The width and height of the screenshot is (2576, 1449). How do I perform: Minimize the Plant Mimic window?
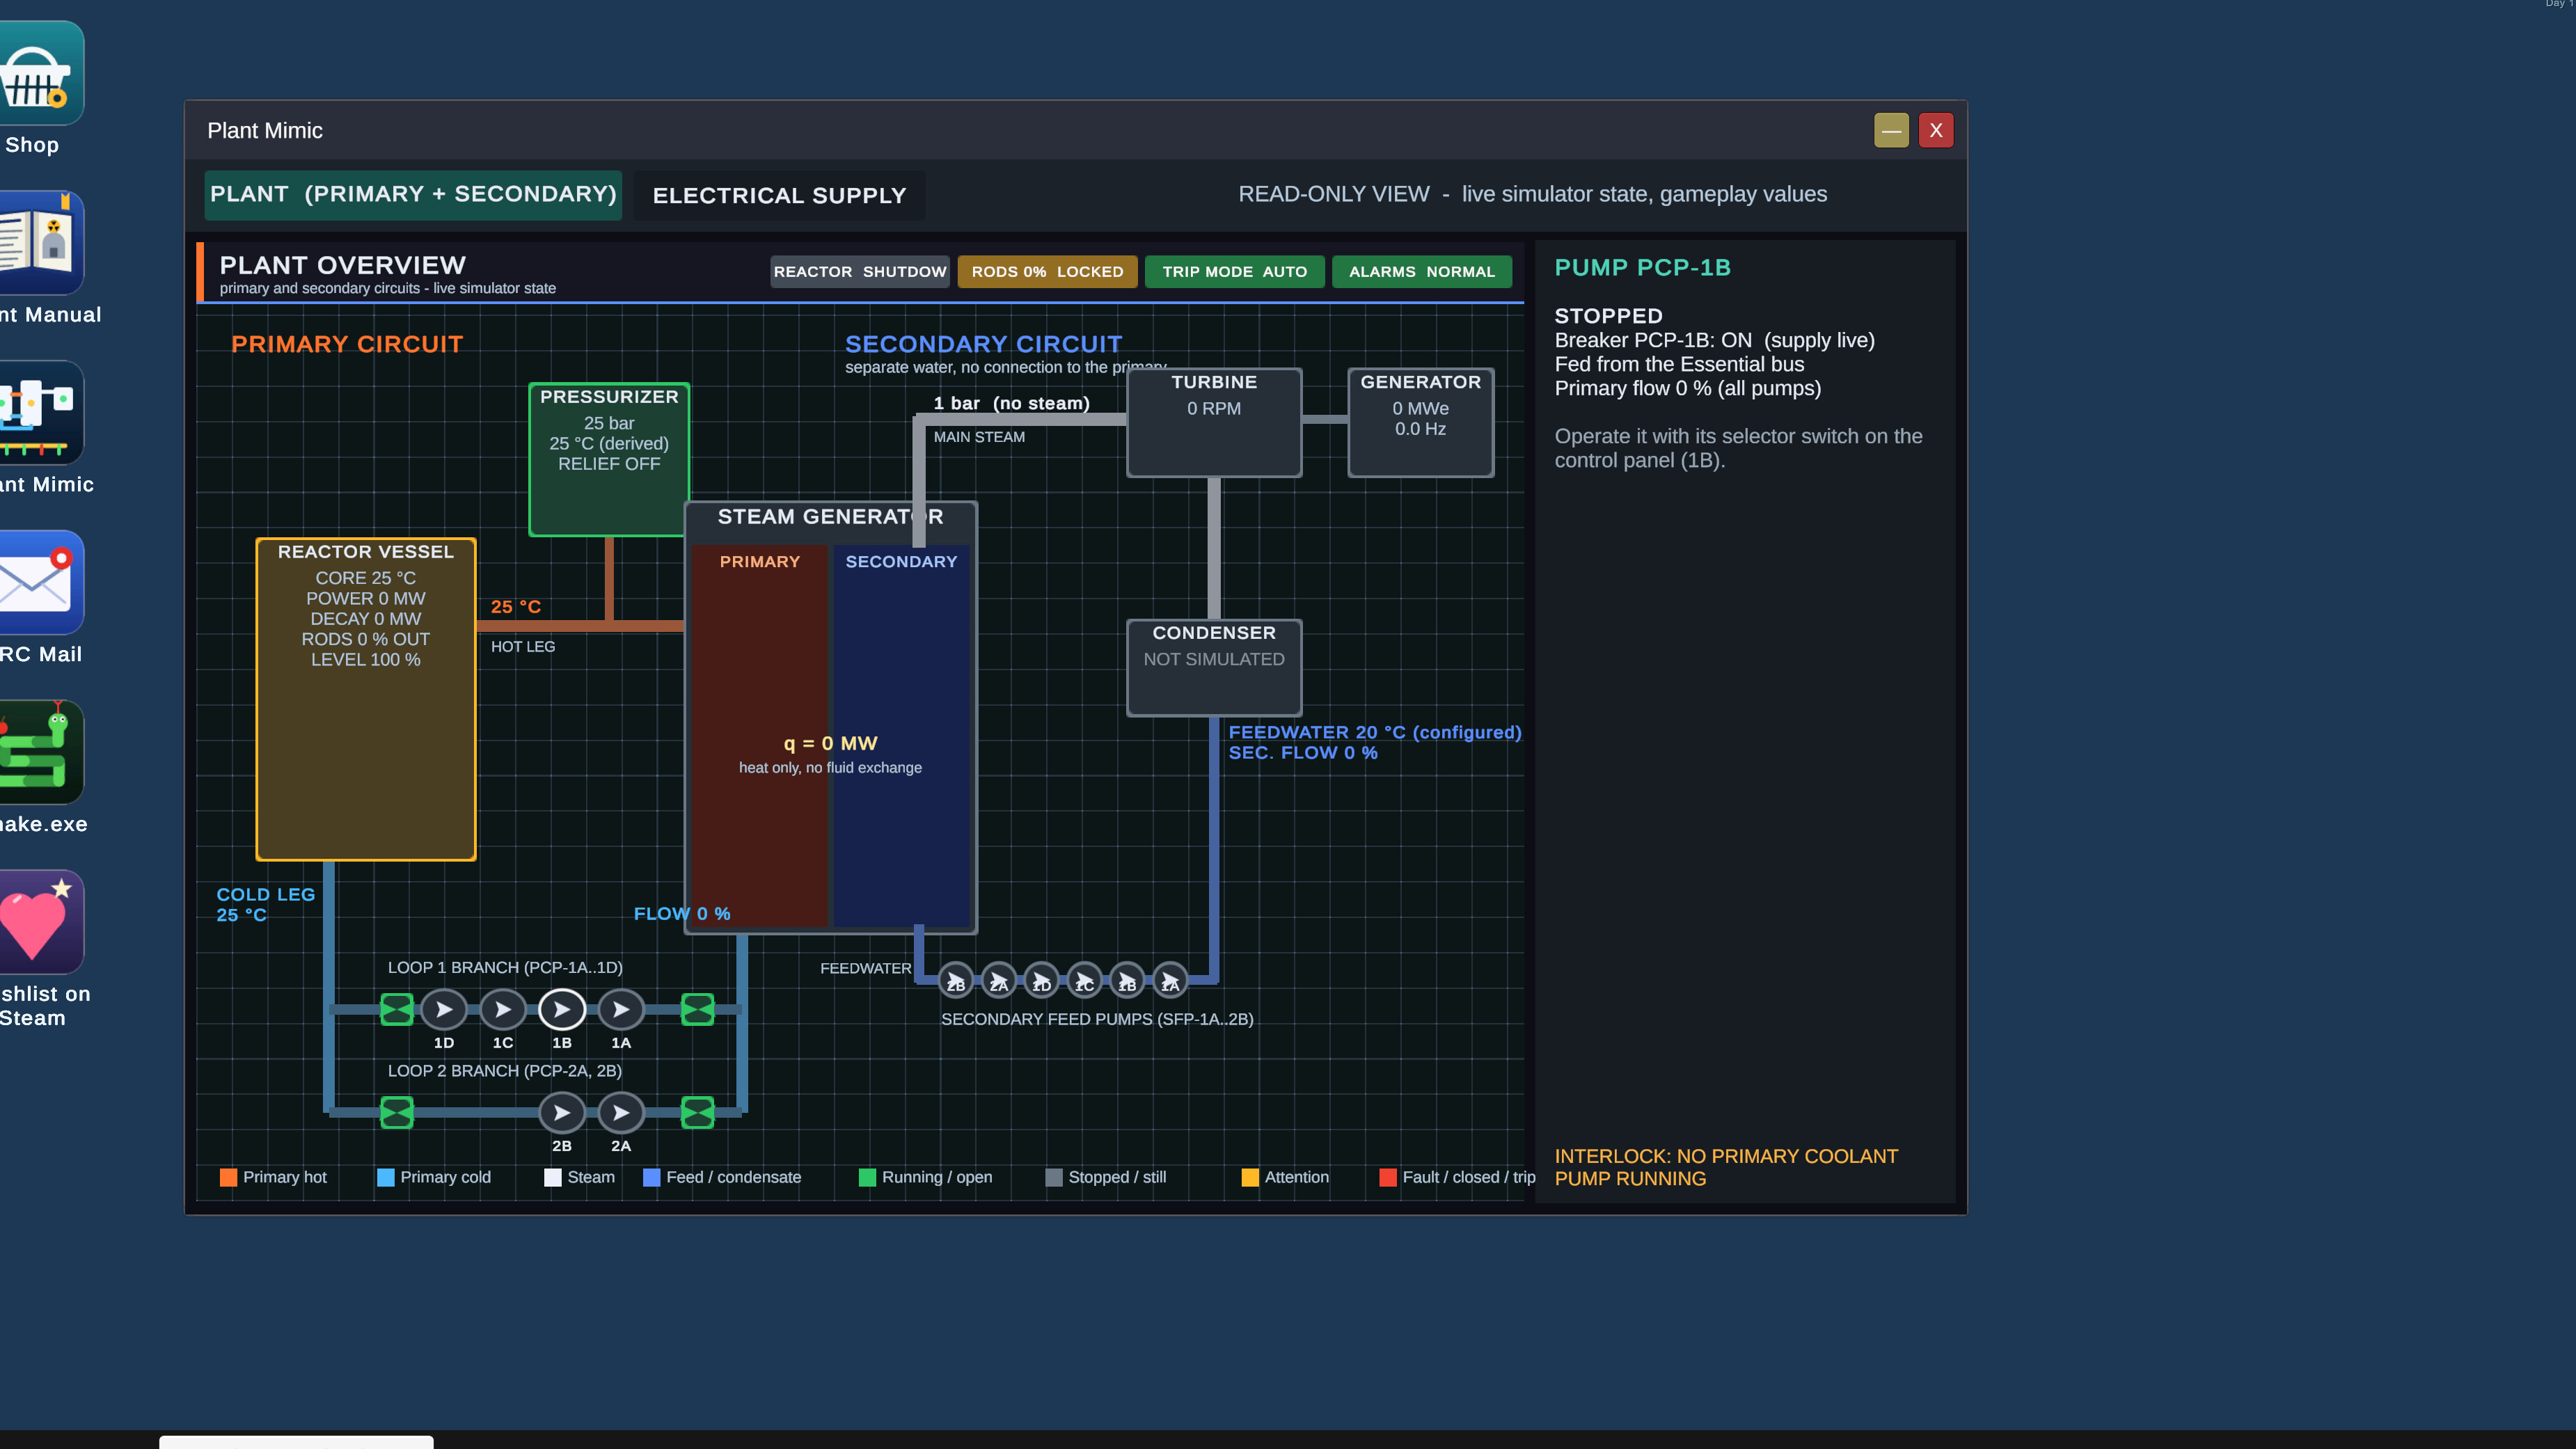click(1890, 130)
